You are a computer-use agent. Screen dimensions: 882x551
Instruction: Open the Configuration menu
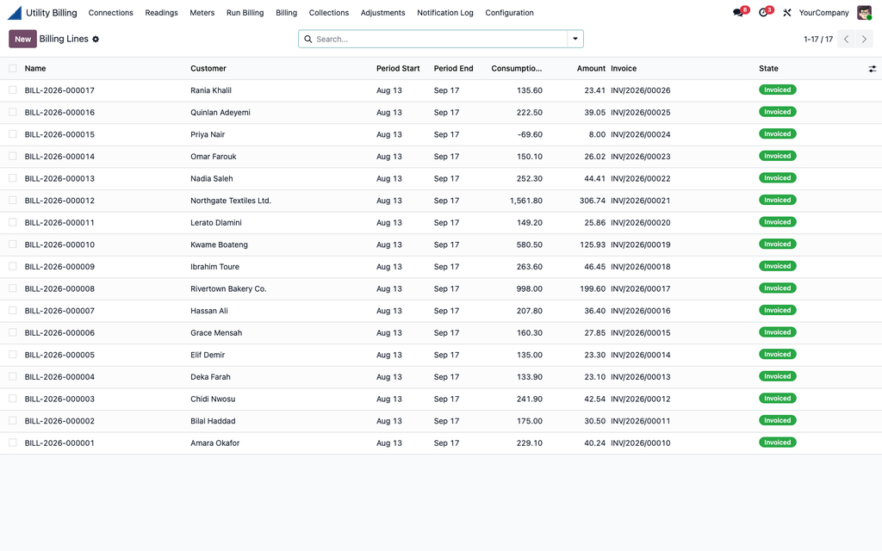(x=509, y=12)
